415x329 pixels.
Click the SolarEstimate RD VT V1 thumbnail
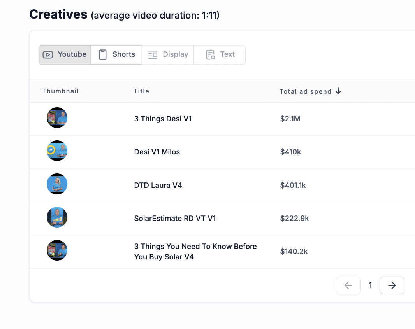tap(57, 217)
